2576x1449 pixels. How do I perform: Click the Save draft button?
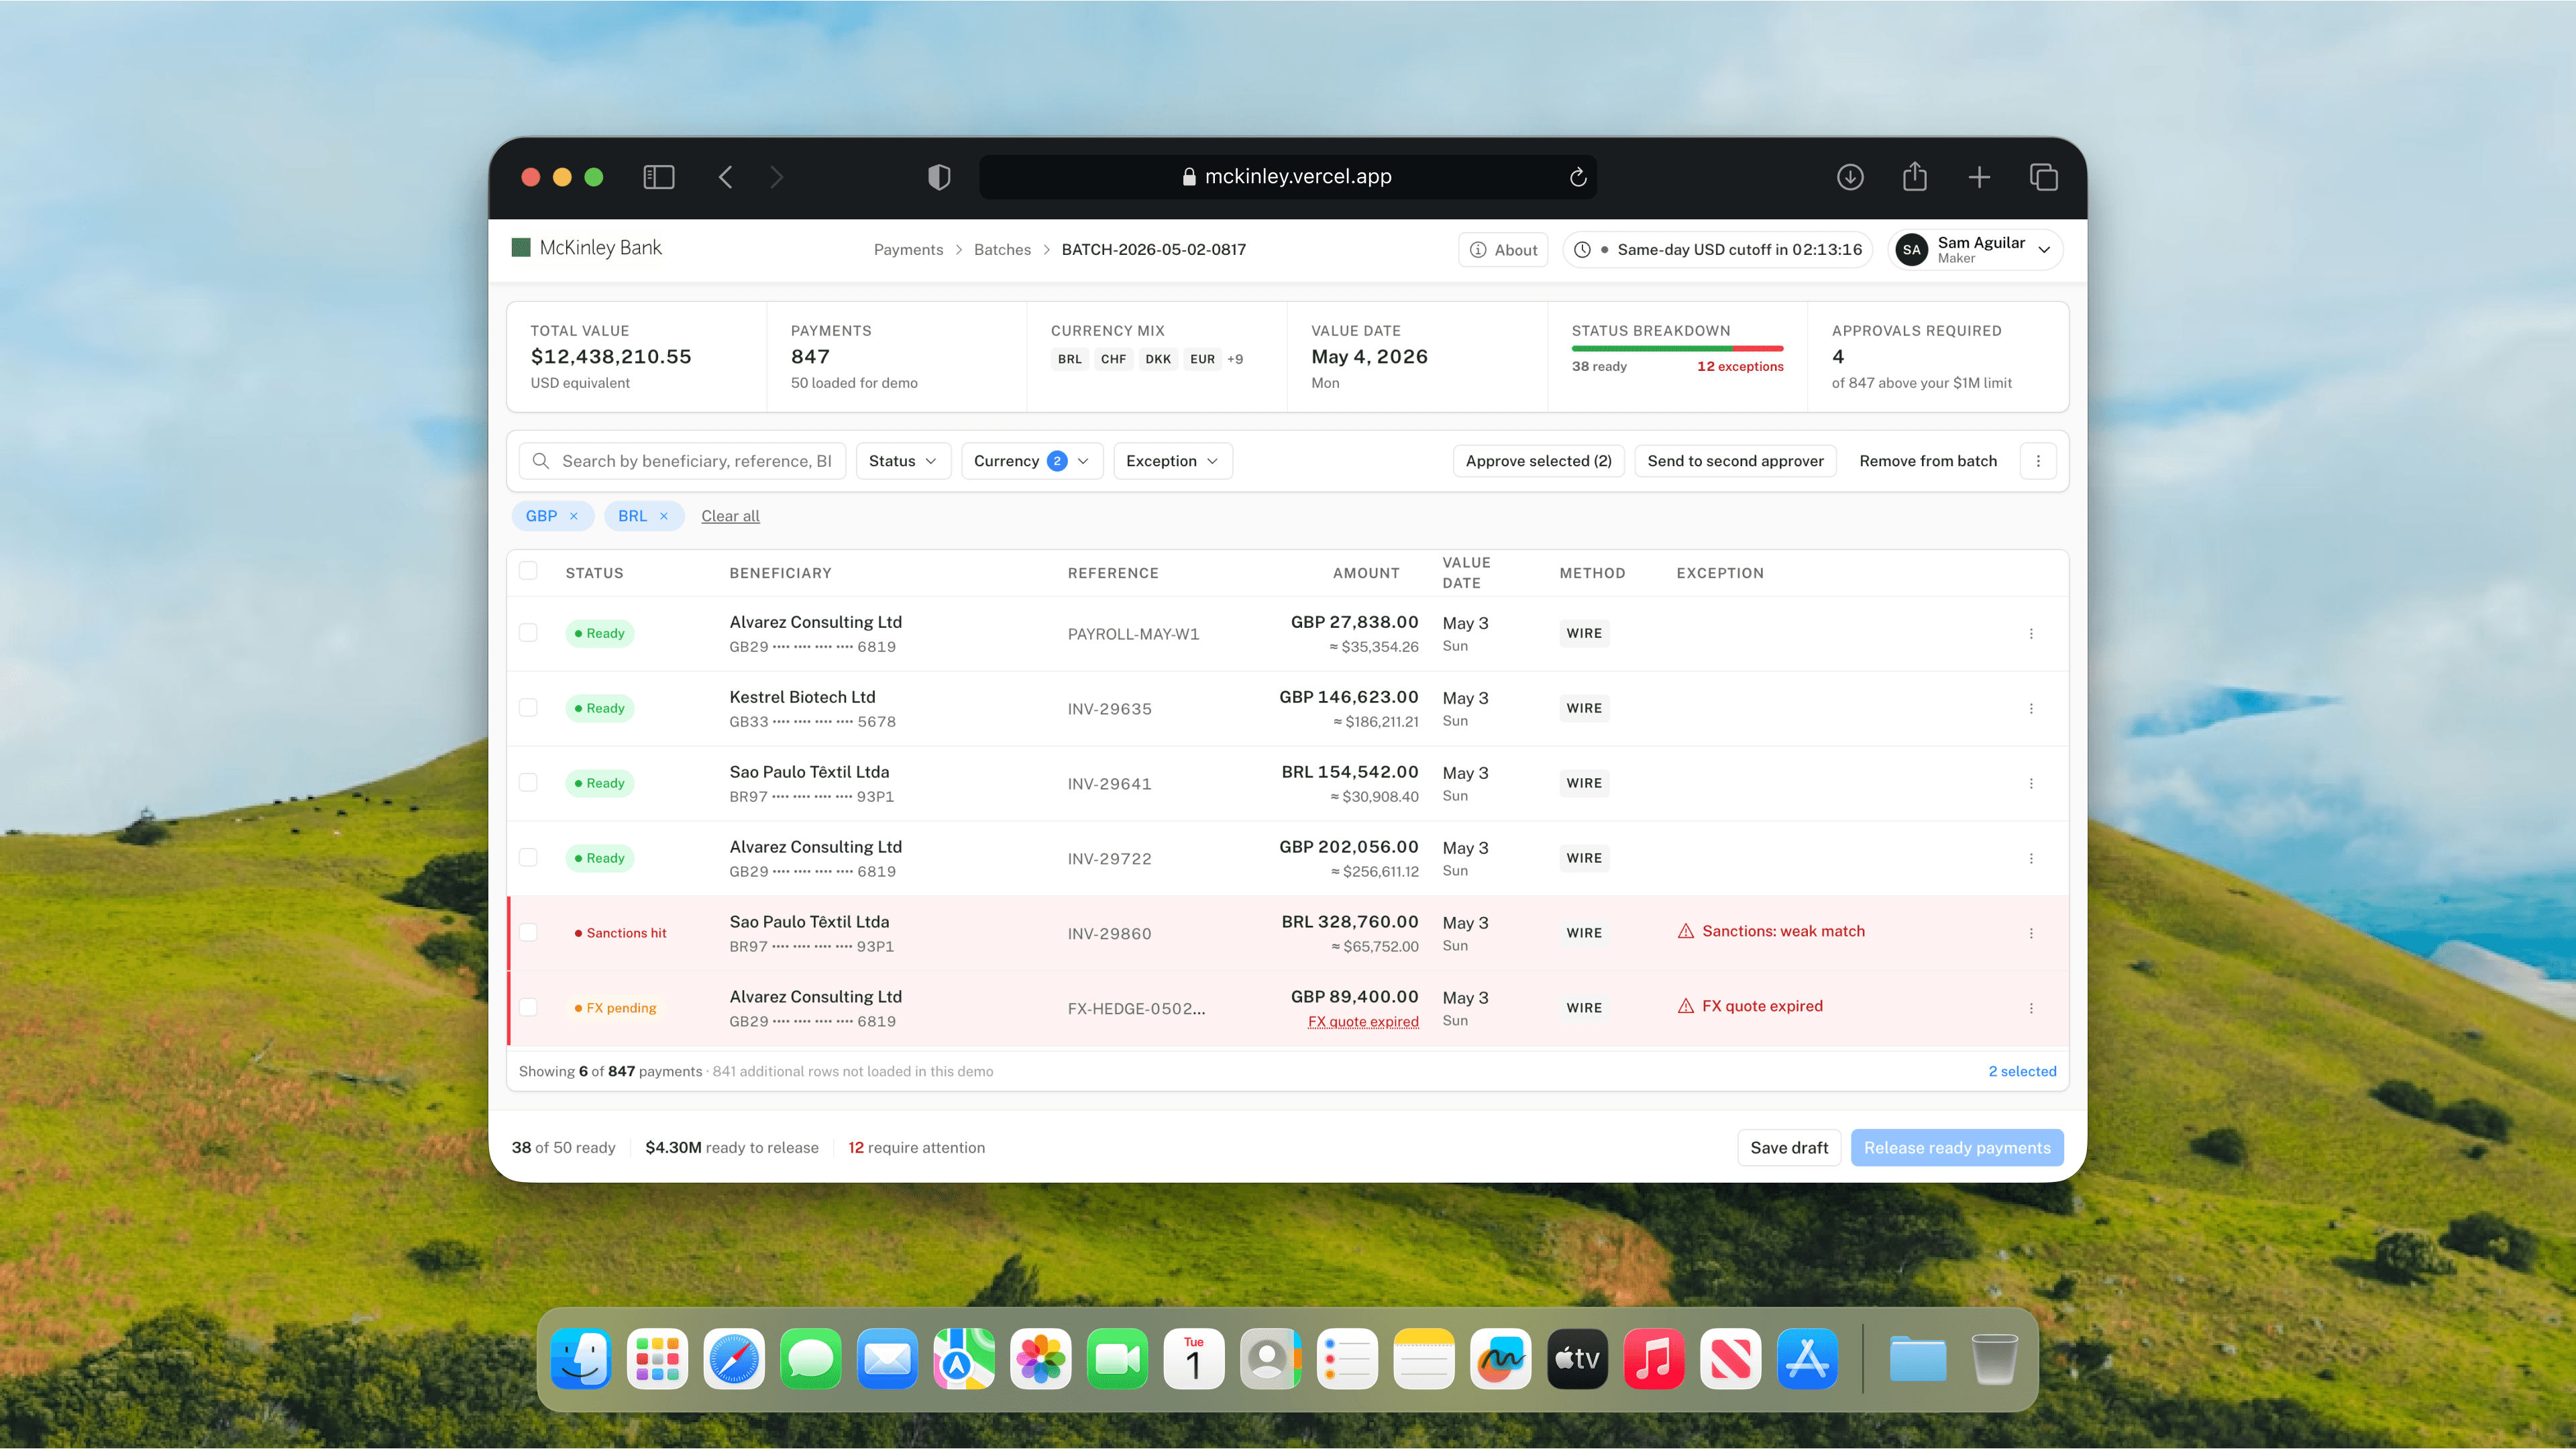point(1789,1148)
